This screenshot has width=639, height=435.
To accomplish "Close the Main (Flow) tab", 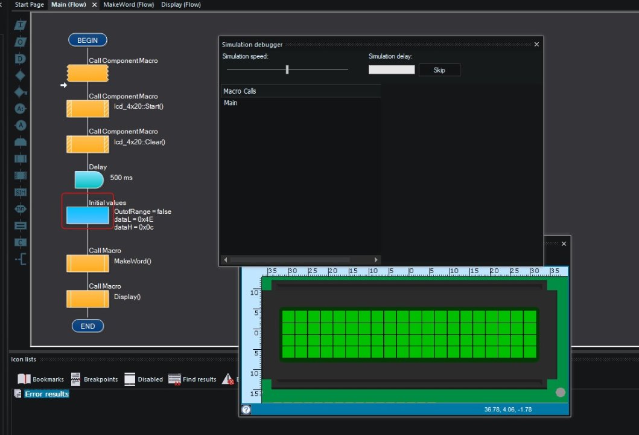I will [95, 5].
